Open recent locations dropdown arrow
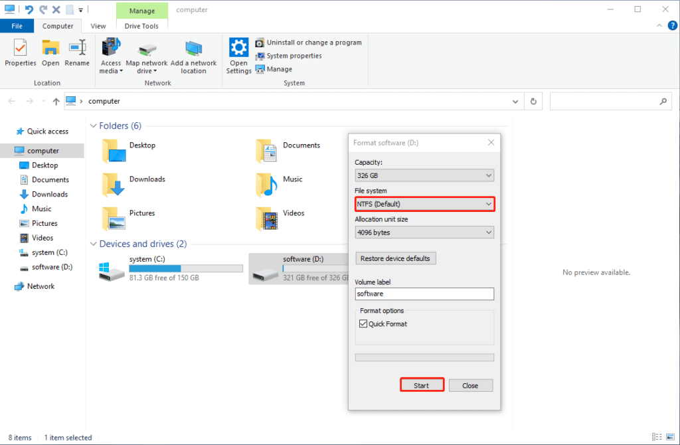680x445 pixels. click(x=44, y=101)
